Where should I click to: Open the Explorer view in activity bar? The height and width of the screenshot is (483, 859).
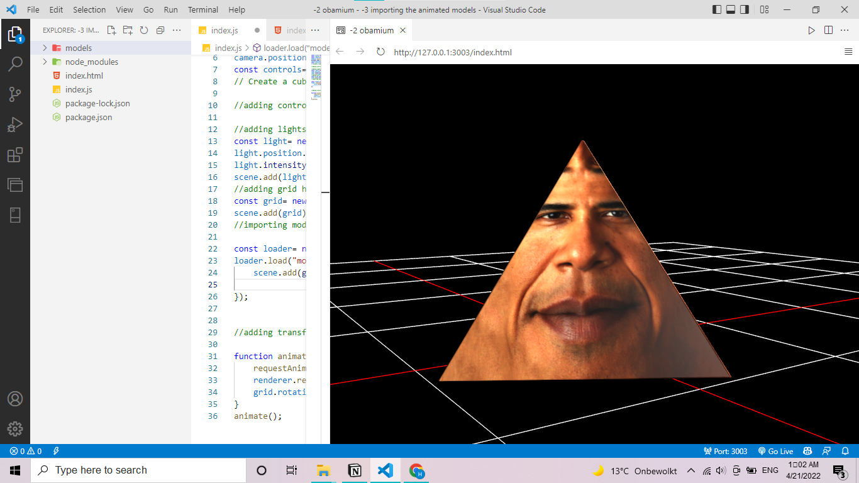(x=15, y=34)
